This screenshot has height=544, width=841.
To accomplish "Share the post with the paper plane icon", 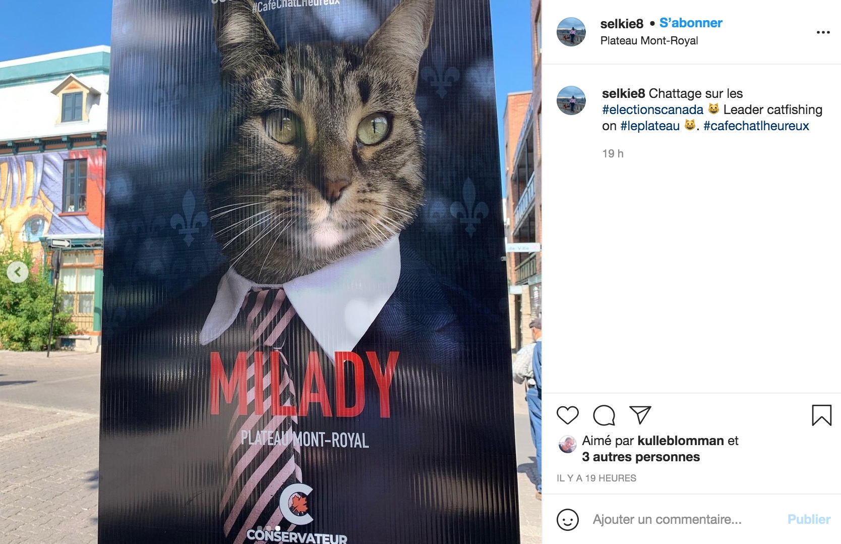I will 640,415.
